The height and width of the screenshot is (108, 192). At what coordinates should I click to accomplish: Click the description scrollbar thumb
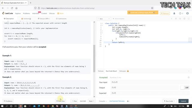pyautogui.click(x=94, y=58)
